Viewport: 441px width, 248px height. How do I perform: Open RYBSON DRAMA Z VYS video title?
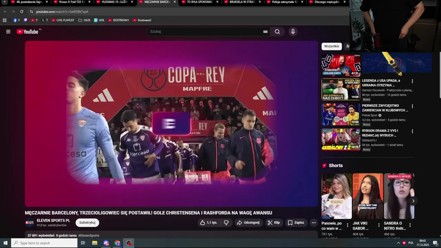(x=380, y=133)
